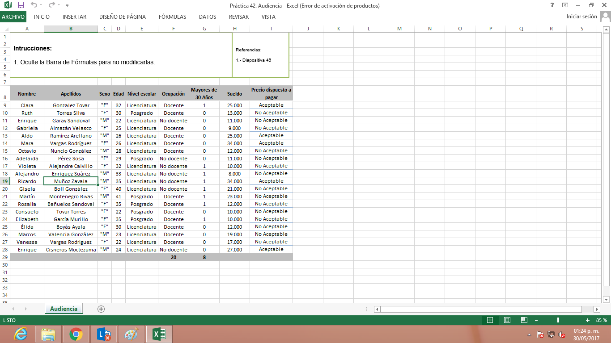Open the FÓRMULAS tab
The height and width of the screenshot is (343, 611).
tap(172, 17)
